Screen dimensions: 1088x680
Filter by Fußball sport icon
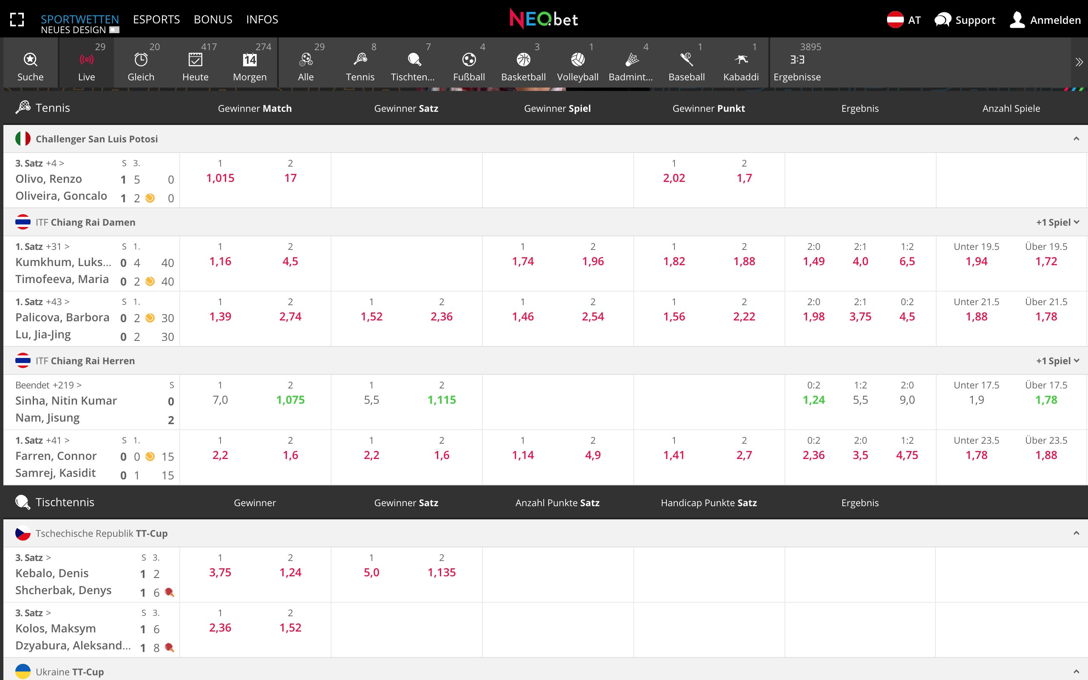pyautogui.click(x=469, y=63)
